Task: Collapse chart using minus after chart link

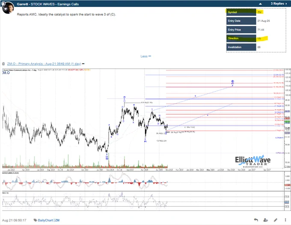Action: click(83, 64)
